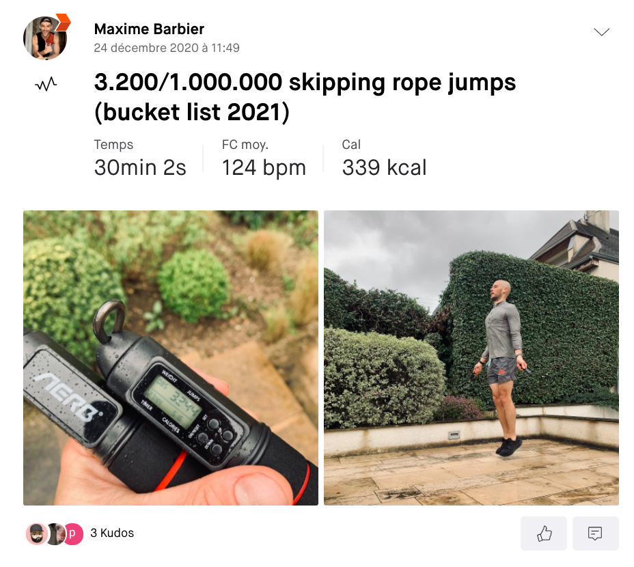Click the workout activity type icon

46,84
